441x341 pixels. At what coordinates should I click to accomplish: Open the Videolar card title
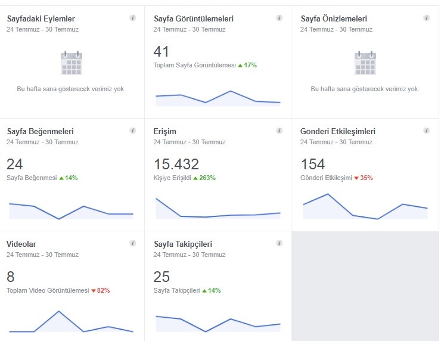(21, 244)
